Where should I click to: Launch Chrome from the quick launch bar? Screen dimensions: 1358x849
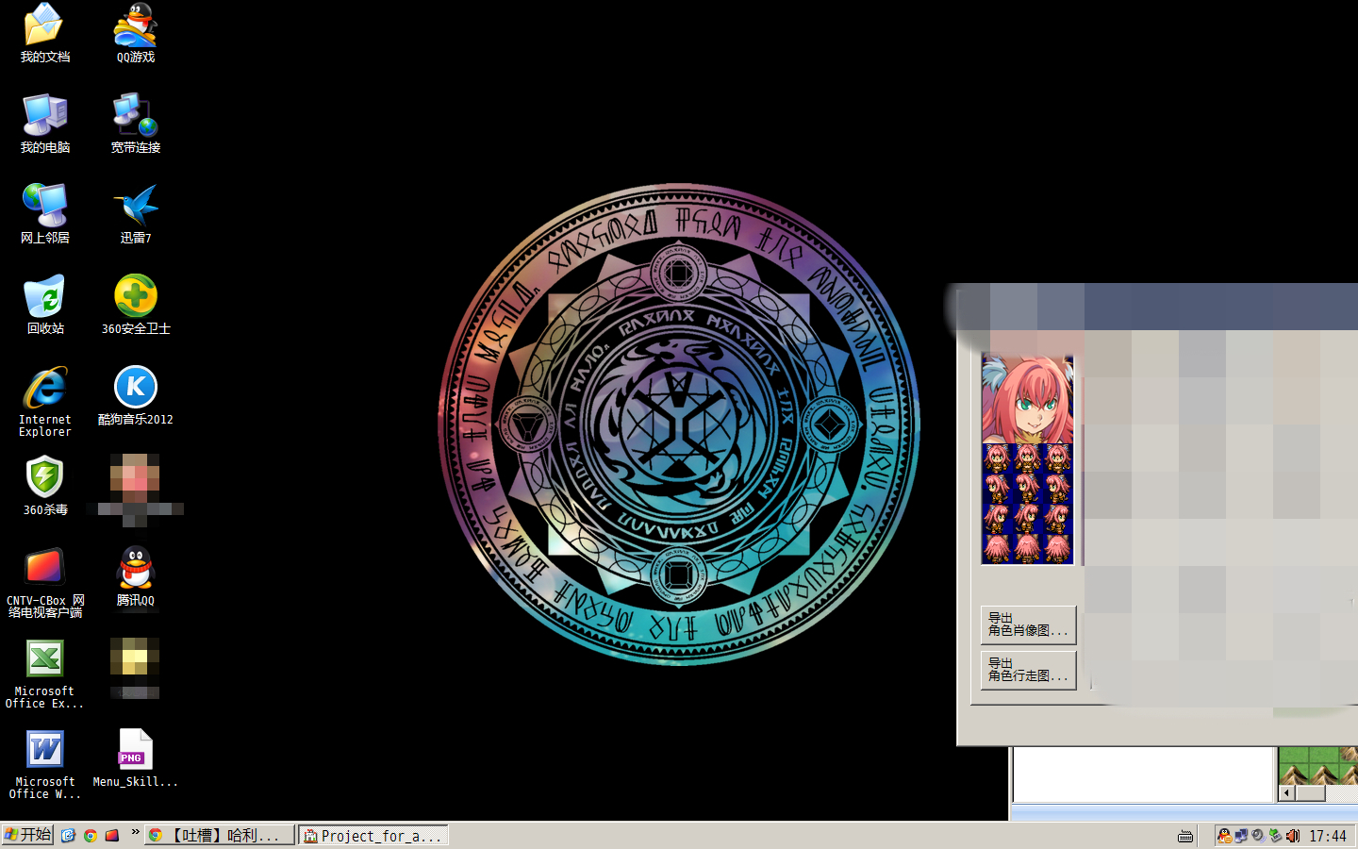(x=90, y=835)
